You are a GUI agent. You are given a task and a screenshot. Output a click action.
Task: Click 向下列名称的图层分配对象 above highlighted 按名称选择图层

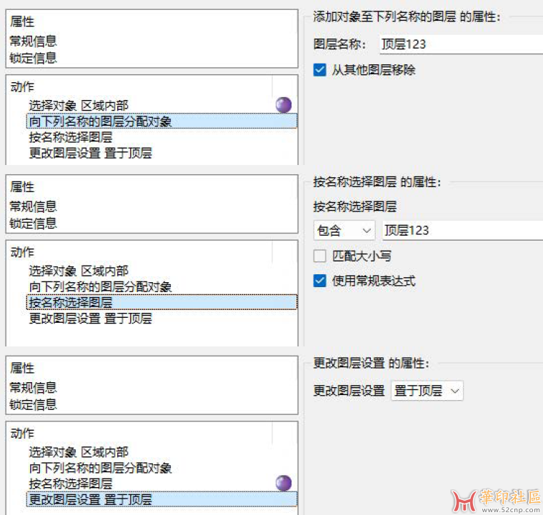tap(100, 287)
